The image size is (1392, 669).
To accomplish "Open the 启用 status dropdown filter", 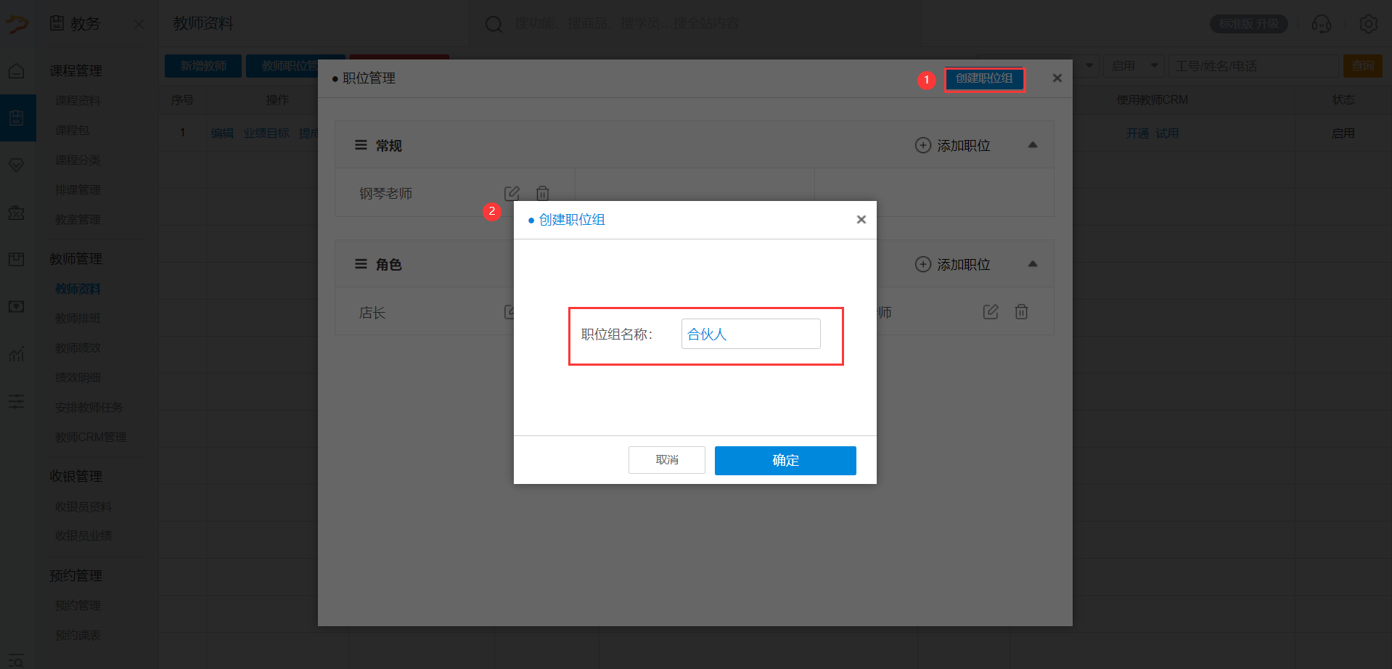I will pos(1134,66).
